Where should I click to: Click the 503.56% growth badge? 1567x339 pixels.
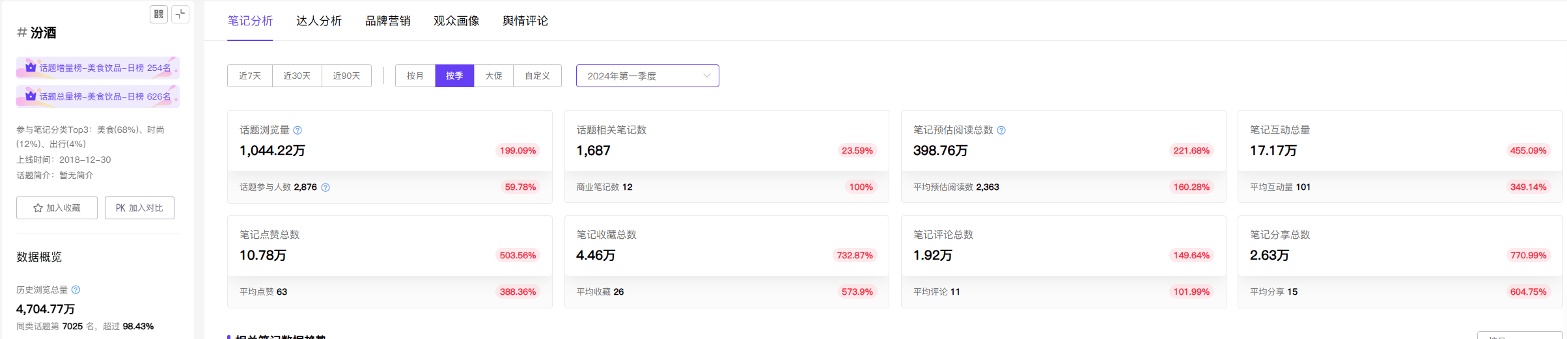point(518,256)
